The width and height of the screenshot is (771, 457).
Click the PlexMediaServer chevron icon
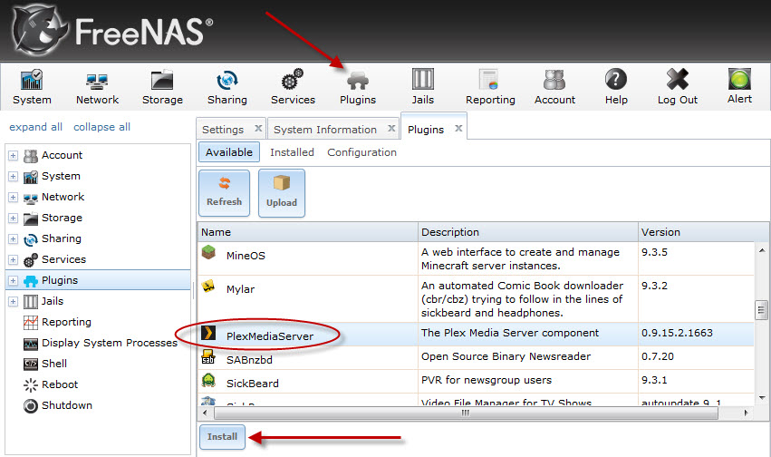208,333
